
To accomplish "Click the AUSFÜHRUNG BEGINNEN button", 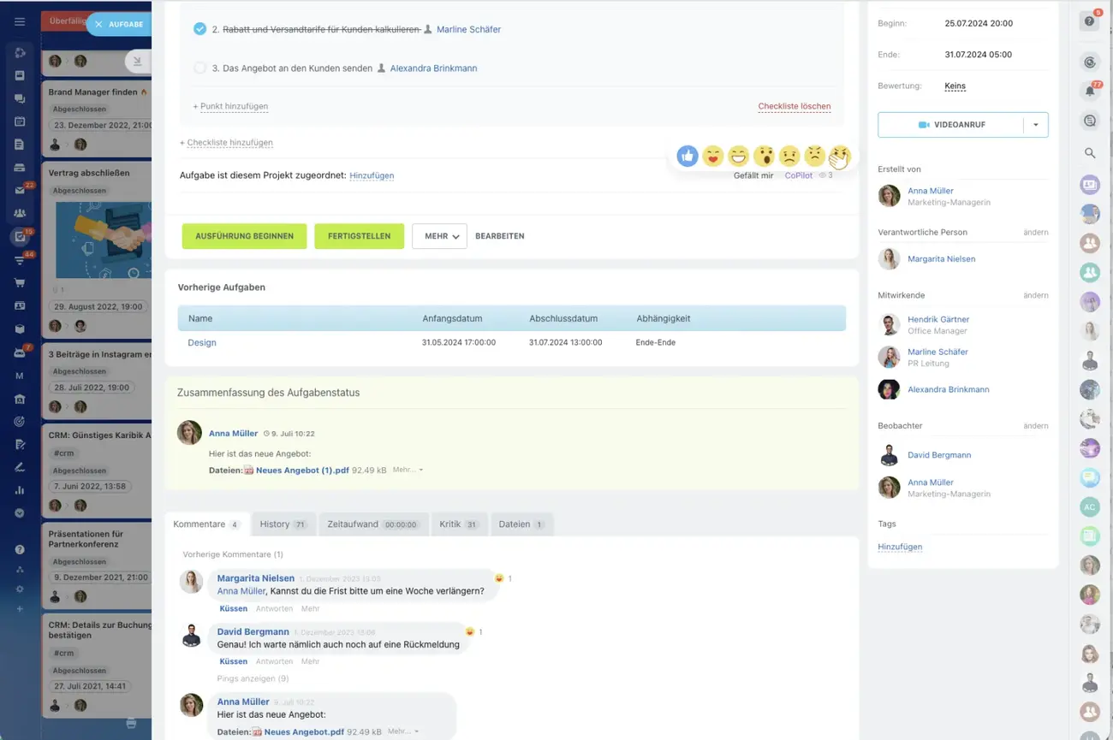I will tap(244, 235).
